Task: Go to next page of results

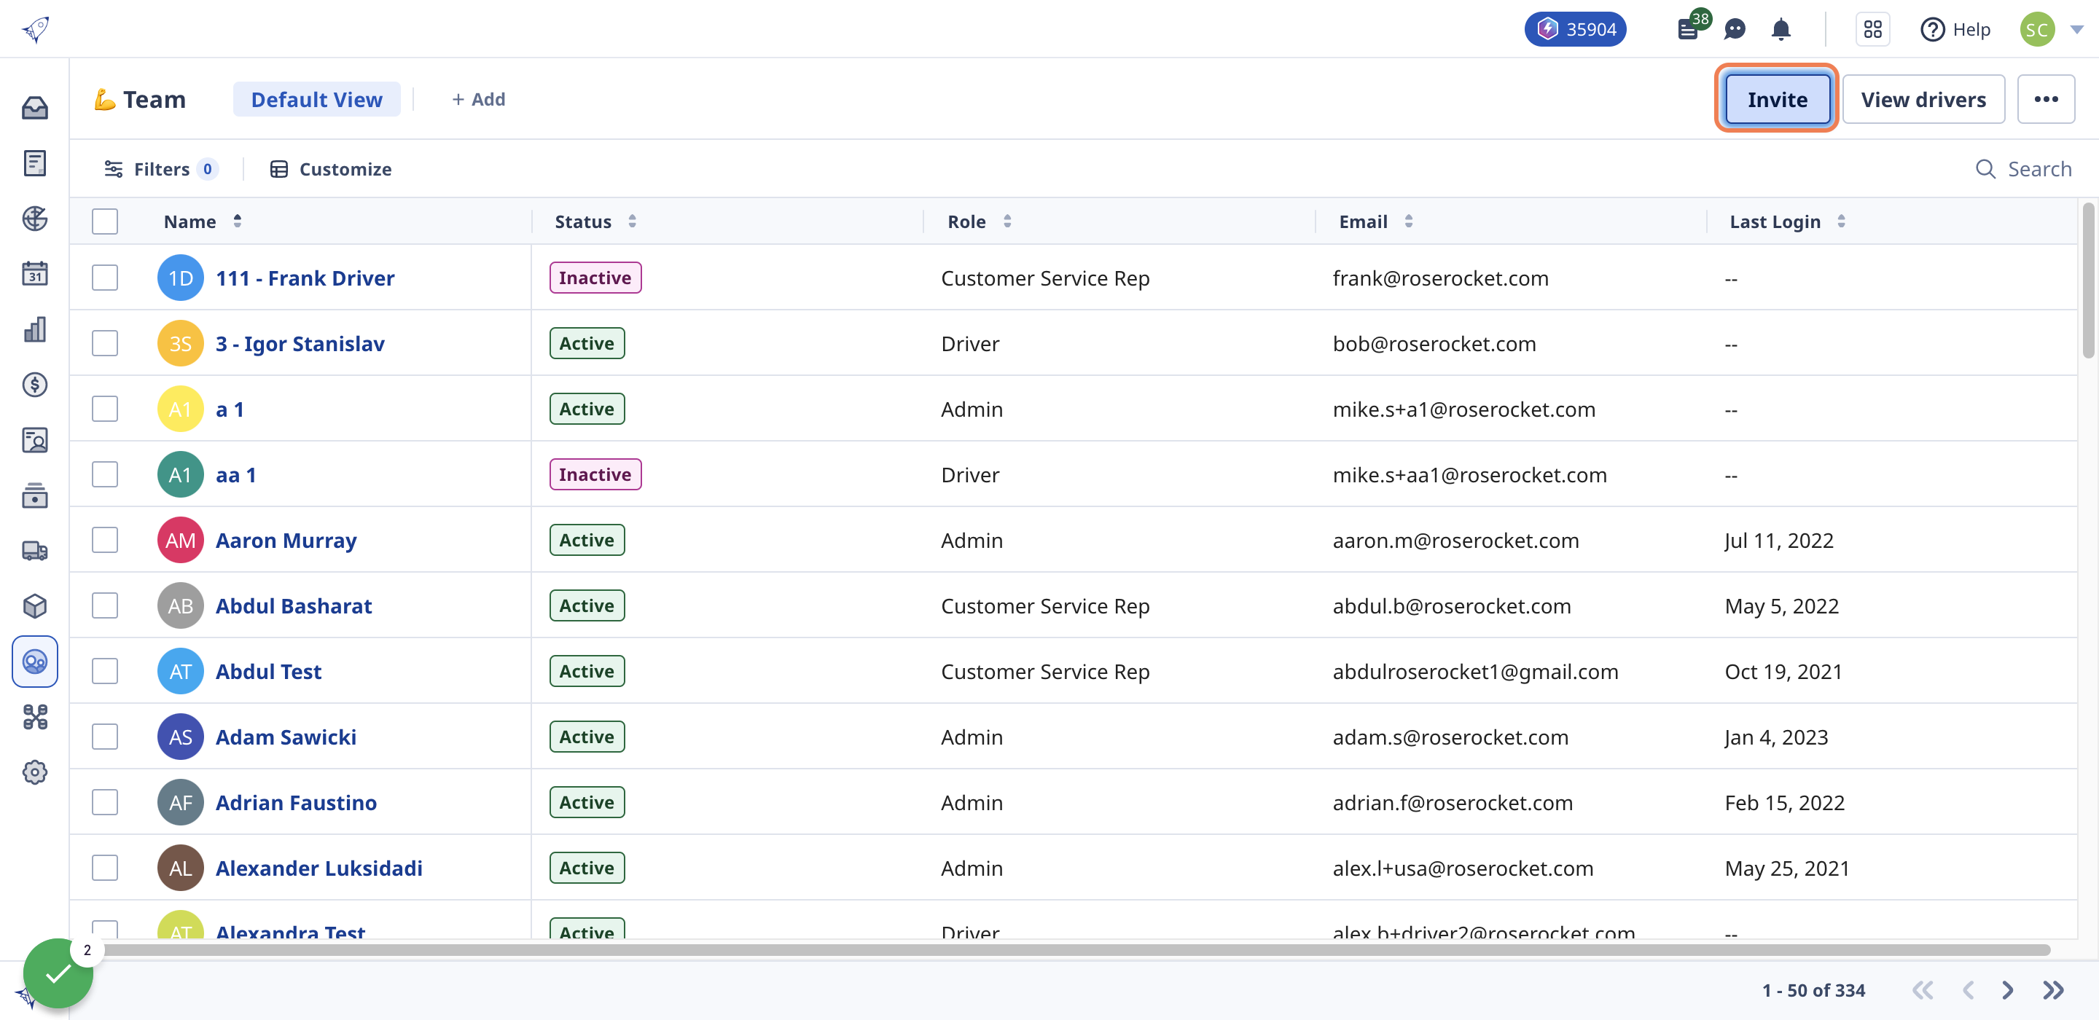Action: (x=2007, y=990)
